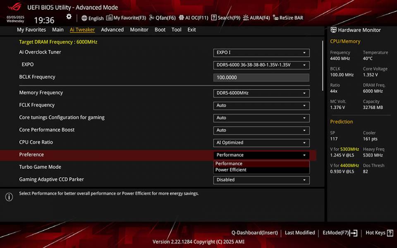
Task: Click the info icon beside help text
Action: 9,197
